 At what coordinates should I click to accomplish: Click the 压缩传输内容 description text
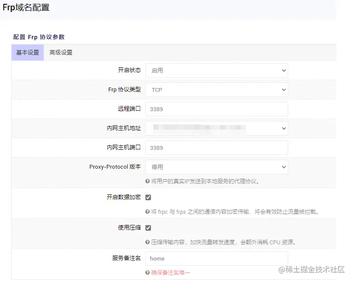(223, 242)
